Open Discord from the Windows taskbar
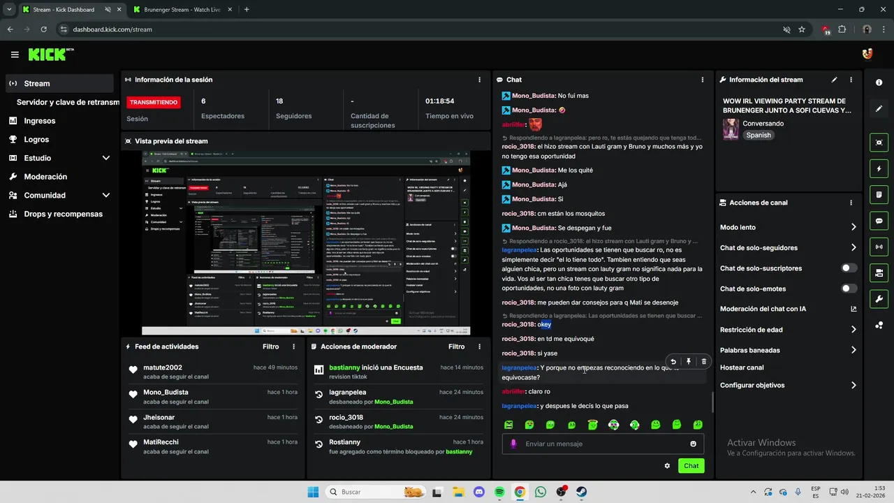 click(x=479, y=492)
